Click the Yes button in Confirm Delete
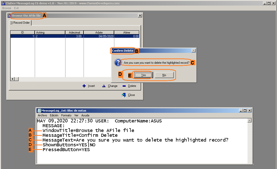Viewport: 277px width, 169px height. (143, 75)
